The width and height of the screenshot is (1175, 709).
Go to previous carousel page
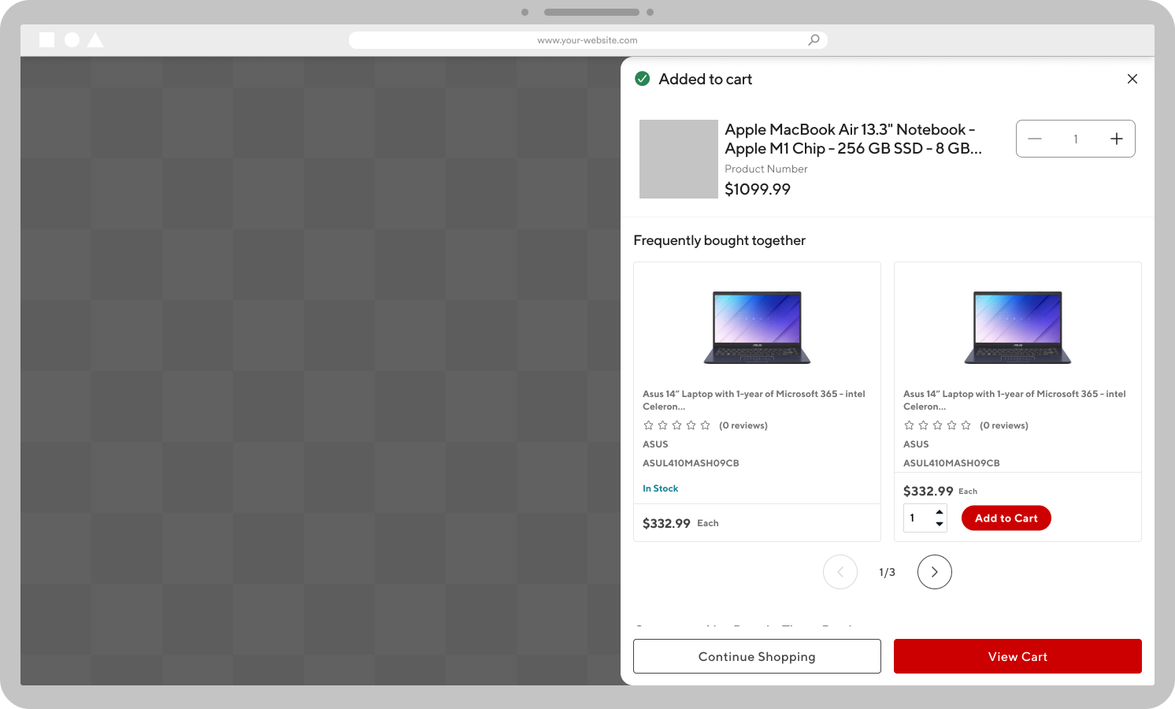point(840,572)
